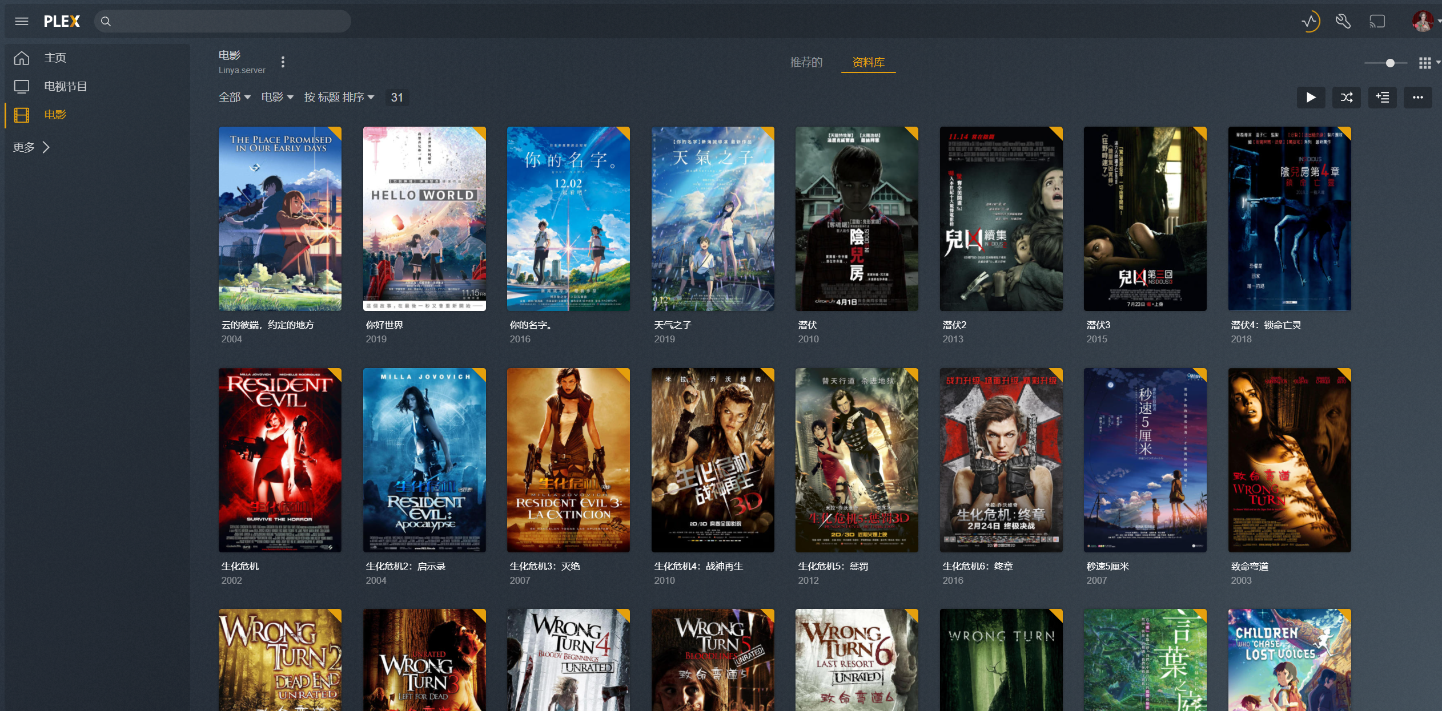This screenshot has width=1442, height=711.
Task: Open 生化危机6：终章 poster
Action: click(1001, 460)
